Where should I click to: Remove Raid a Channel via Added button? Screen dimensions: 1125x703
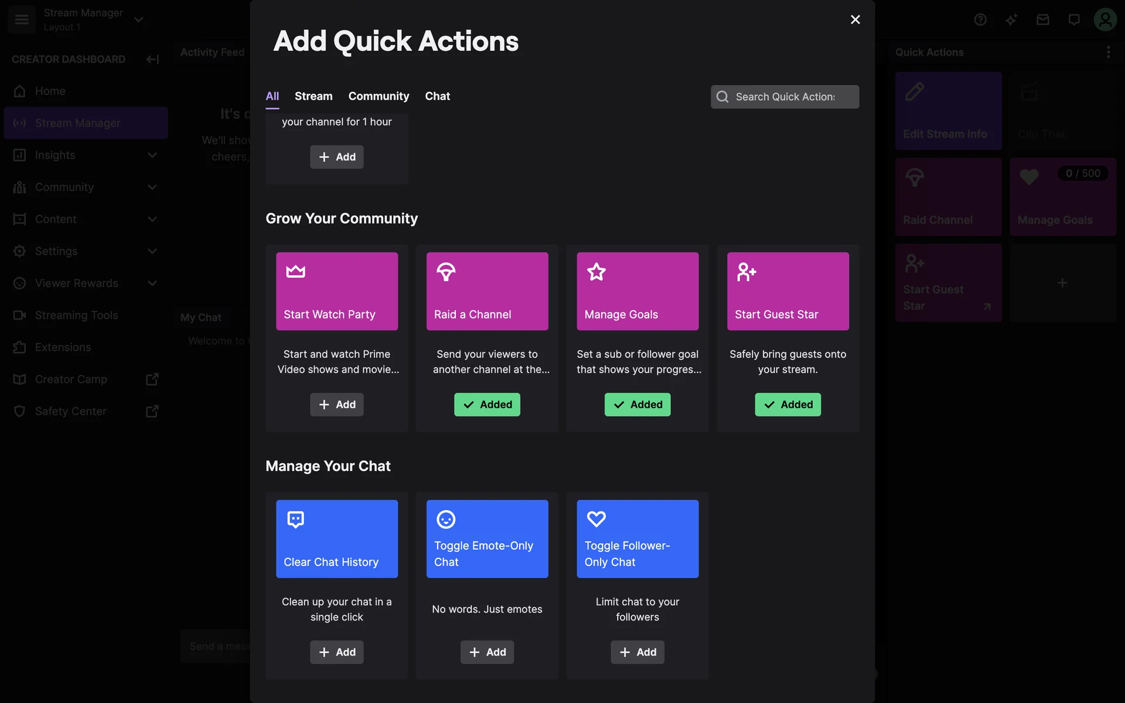click(487, 405)
